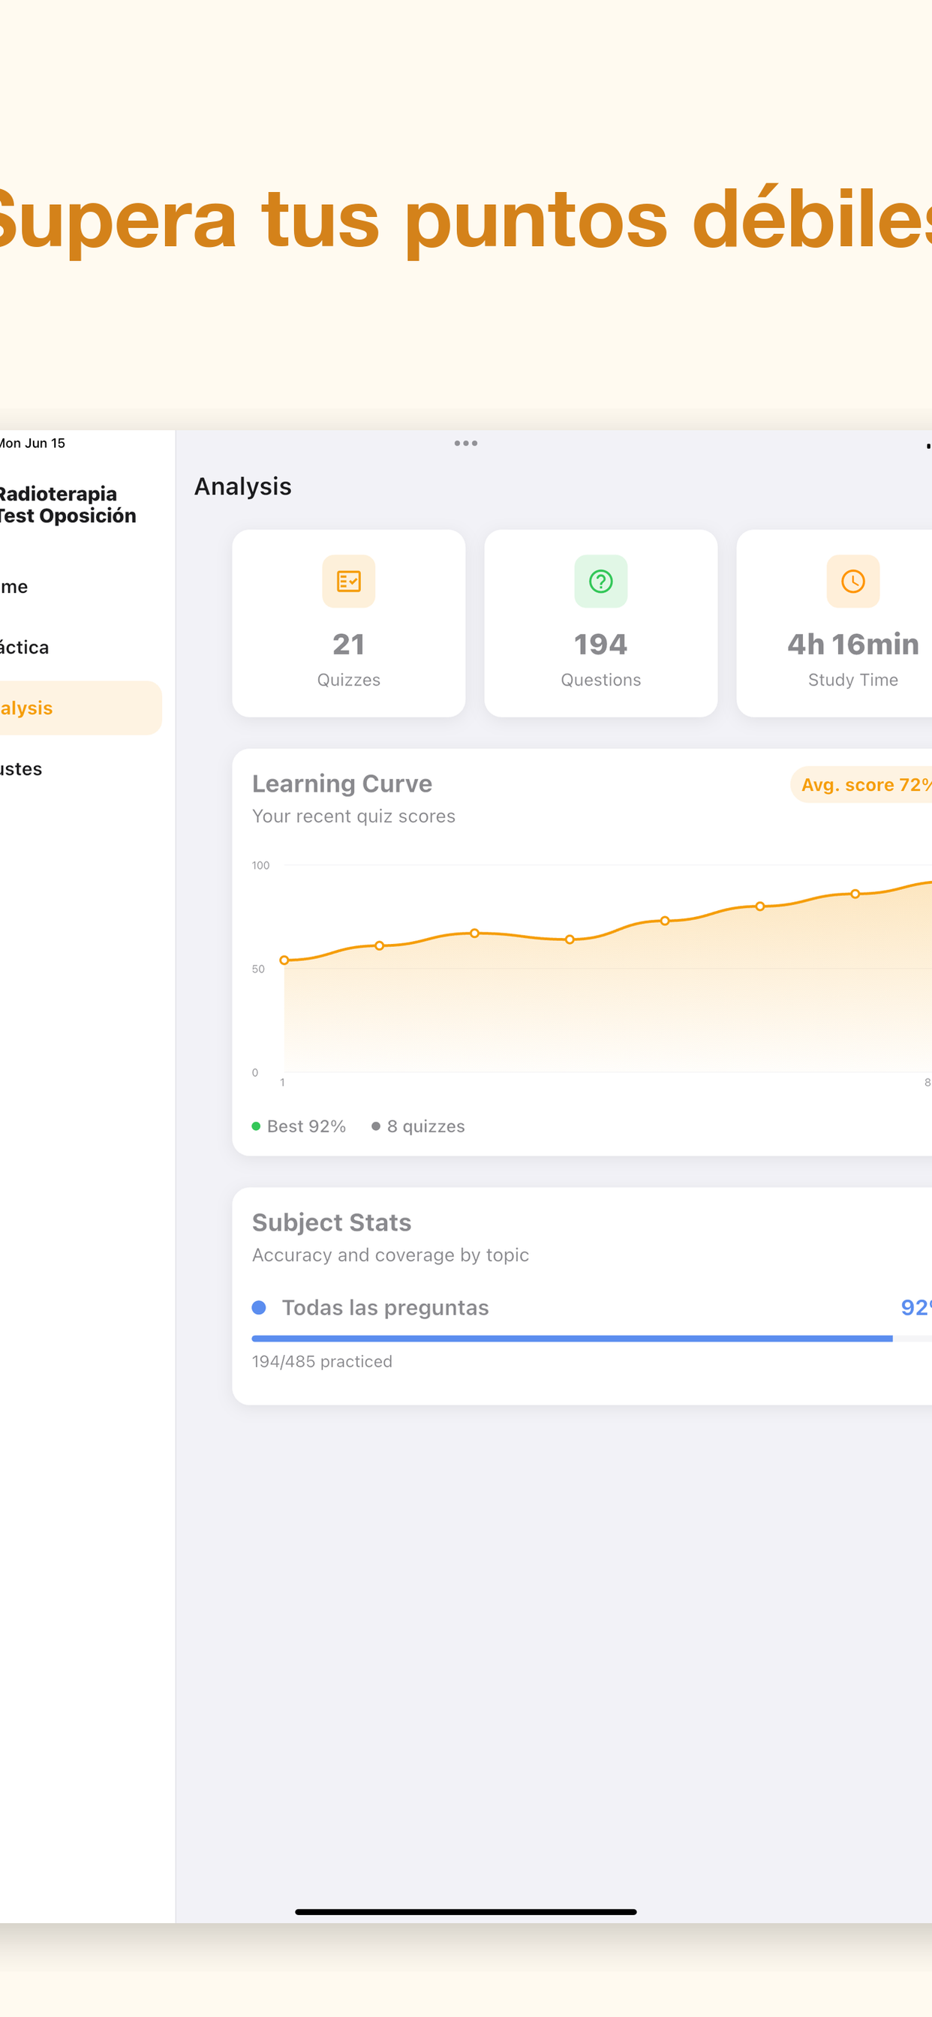Click the Radioterapia Test Oposición app title
Viewport: 932px width, 2017px height.
(68, 505)
